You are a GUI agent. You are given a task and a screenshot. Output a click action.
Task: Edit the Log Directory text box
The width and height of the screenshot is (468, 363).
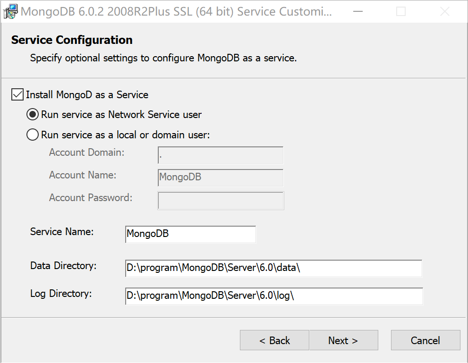(x=273, y=296)
